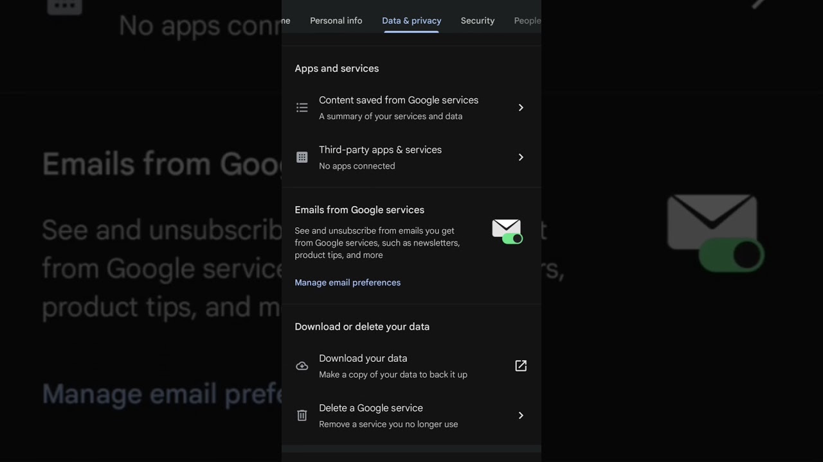Click the Download or delete your data heading
Screen dimensions: 823x462
coord(362,327)
